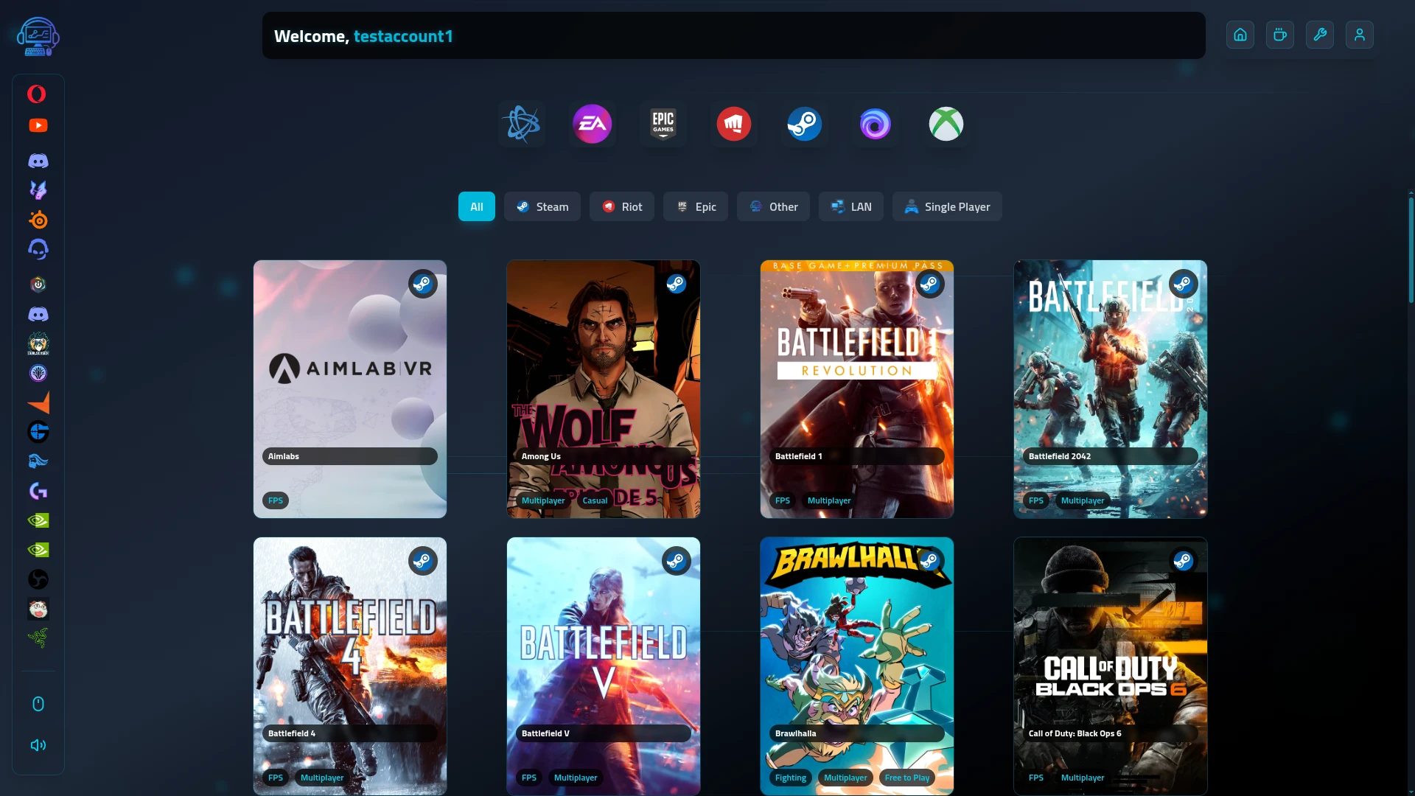Open the user profile icon

pyautogui.click(x=1359, y=35)
